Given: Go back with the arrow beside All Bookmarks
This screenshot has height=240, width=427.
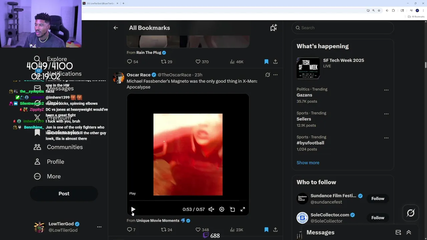Looking at the screenshot, I should 116,28.
